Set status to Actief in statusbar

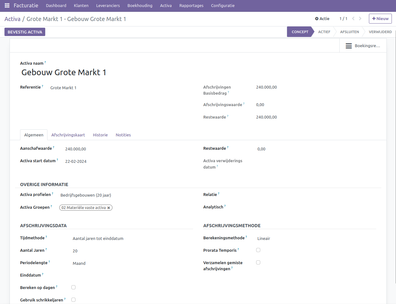coord(324,32)
